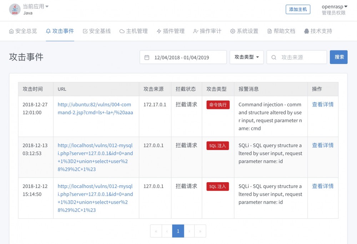The image size is (357, 244).
Task: Click the 管理员权限 label under openrasp
Action: pyautogui.click(x=333, y=13)
